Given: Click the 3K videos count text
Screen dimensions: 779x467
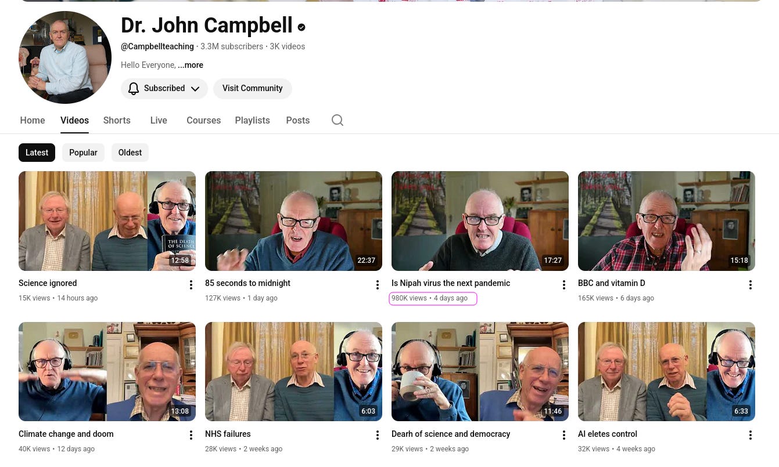Looking at the screenshot, I should [x=288, y=46].
